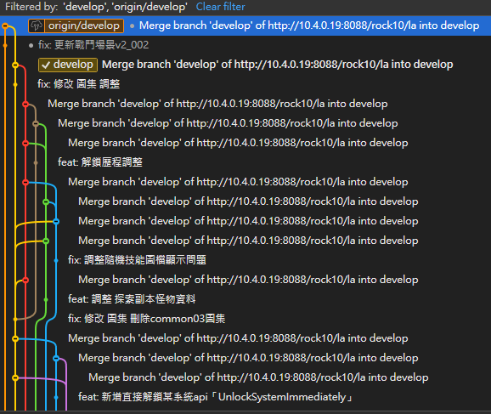Screen dimensions: 491x414
Task: Select commit 'fix: 修改 圖集 調整'
Action: coord(79,84)
